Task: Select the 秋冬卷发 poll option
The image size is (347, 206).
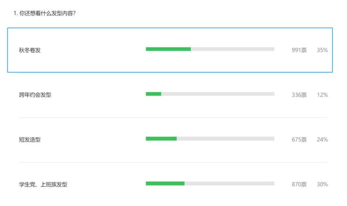Action: [x=30, y=50]
